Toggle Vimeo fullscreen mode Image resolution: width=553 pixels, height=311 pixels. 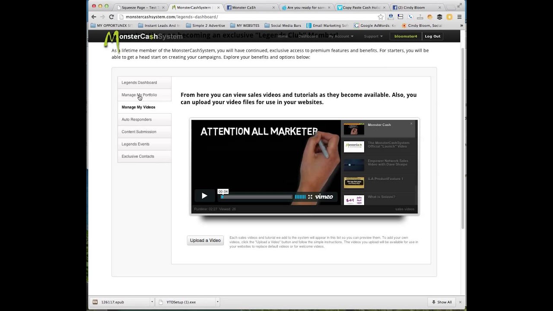pyautogui.click(x=310, y=197)
